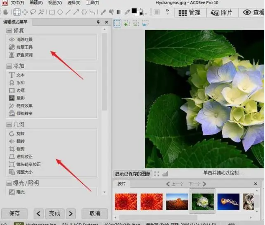Open the 镜头畸变校正 tool
The height and width of the screenshot is (225, 265).
(x=25, y=164)
